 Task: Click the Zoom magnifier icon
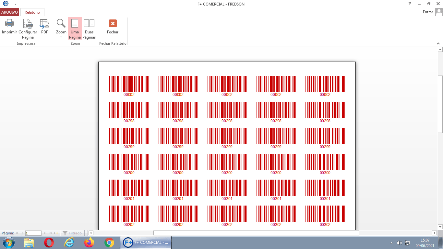pos(61,23)
